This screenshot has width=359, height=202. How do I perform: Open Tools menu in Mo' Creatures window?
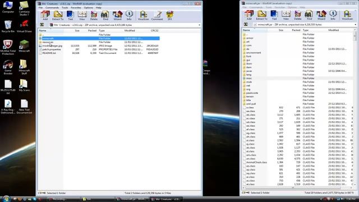(x=65, y=7)
